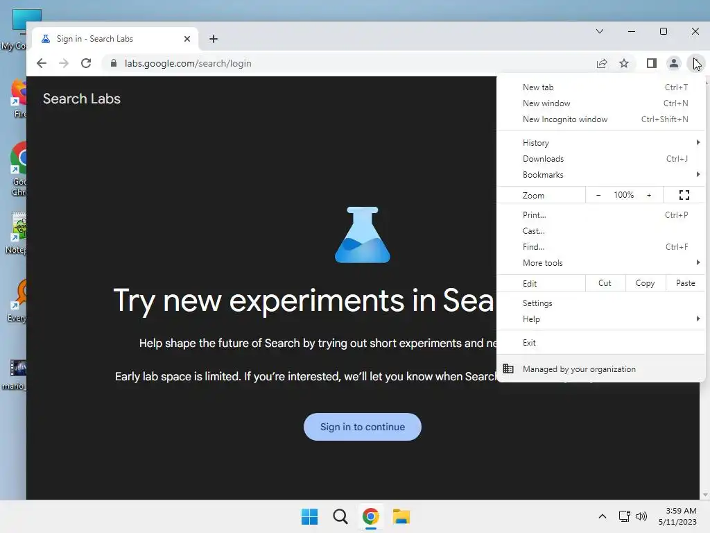Click the address bar URL
This screenshot has height=533, width=710.
click(188, 63)
